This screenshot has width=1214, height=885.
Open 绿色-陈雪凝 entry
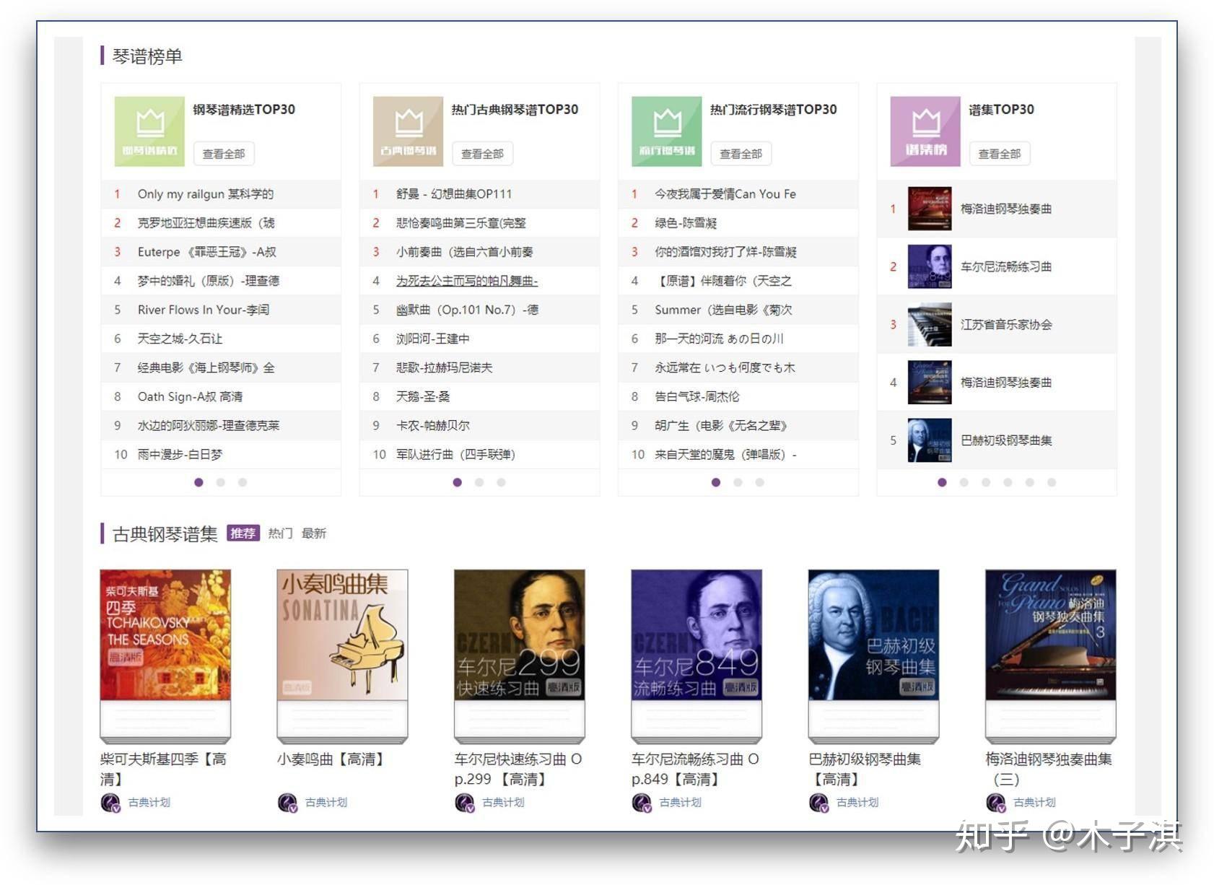686,223
